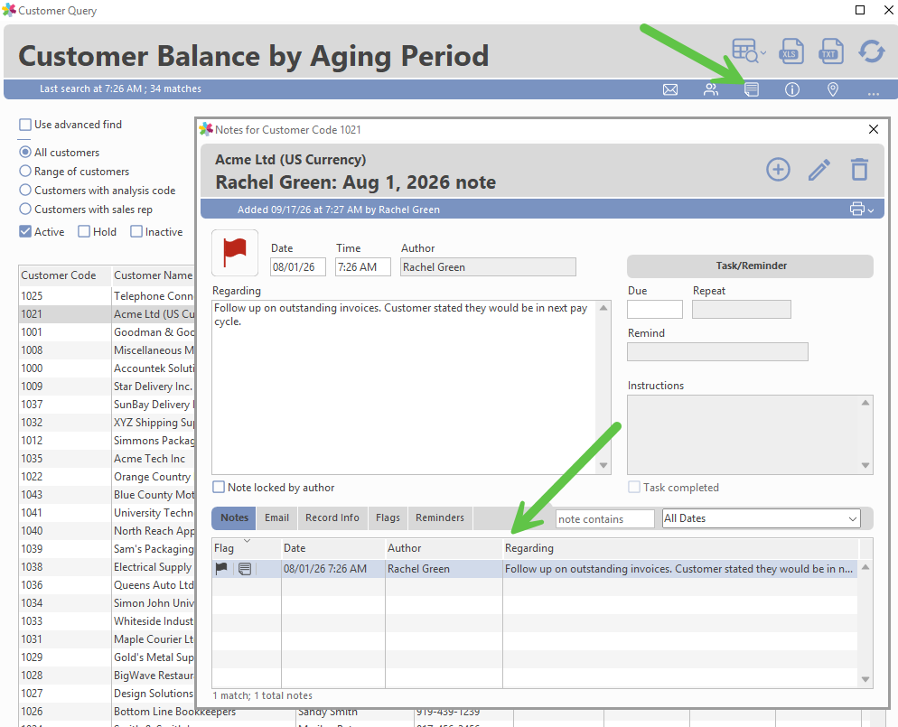
Task: Export results to TXT file
Action: pyautogui.click(x=831, y=51)
